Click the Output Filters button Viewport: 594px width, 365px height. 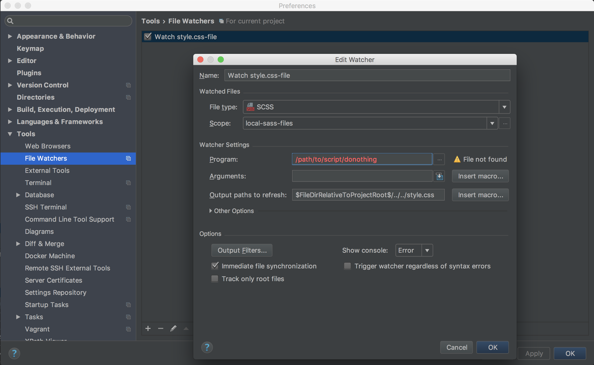click(242, 250)
